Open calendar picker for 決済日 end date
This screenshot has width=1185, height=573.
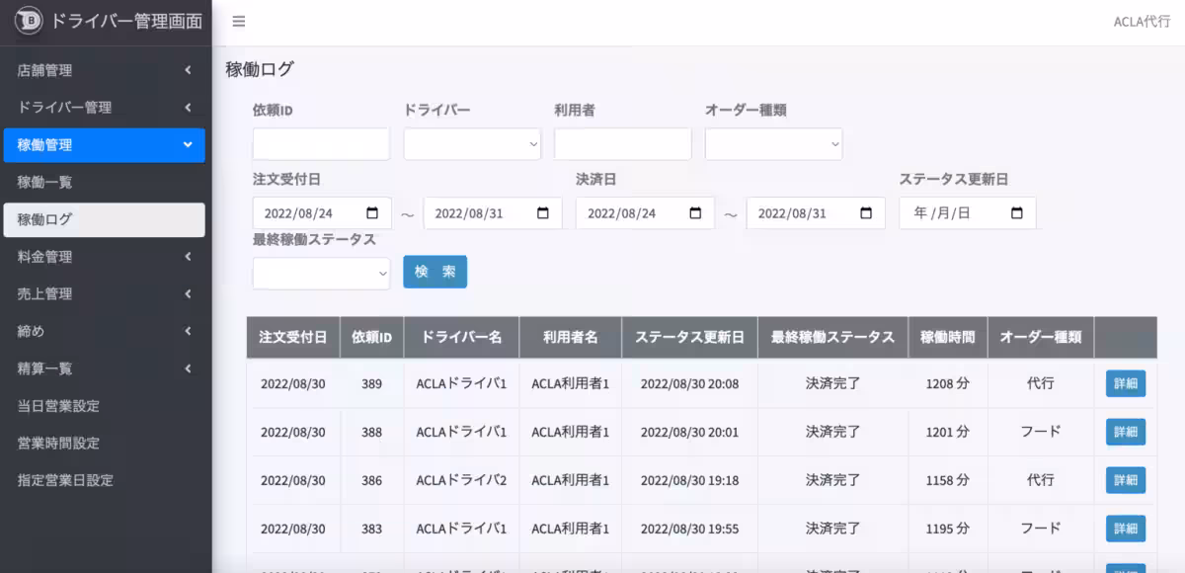tap(866, 213)
